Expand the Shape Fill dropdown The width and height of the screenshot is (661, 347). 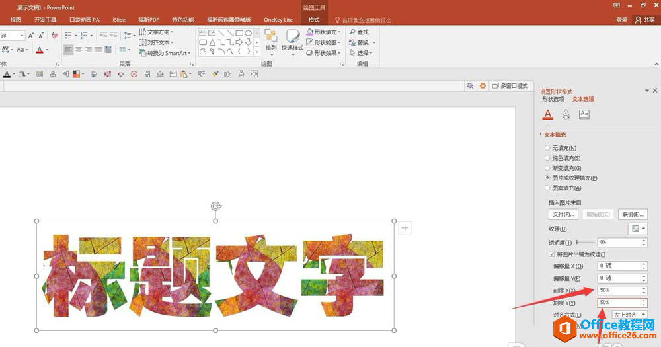[x=327, y=32]
